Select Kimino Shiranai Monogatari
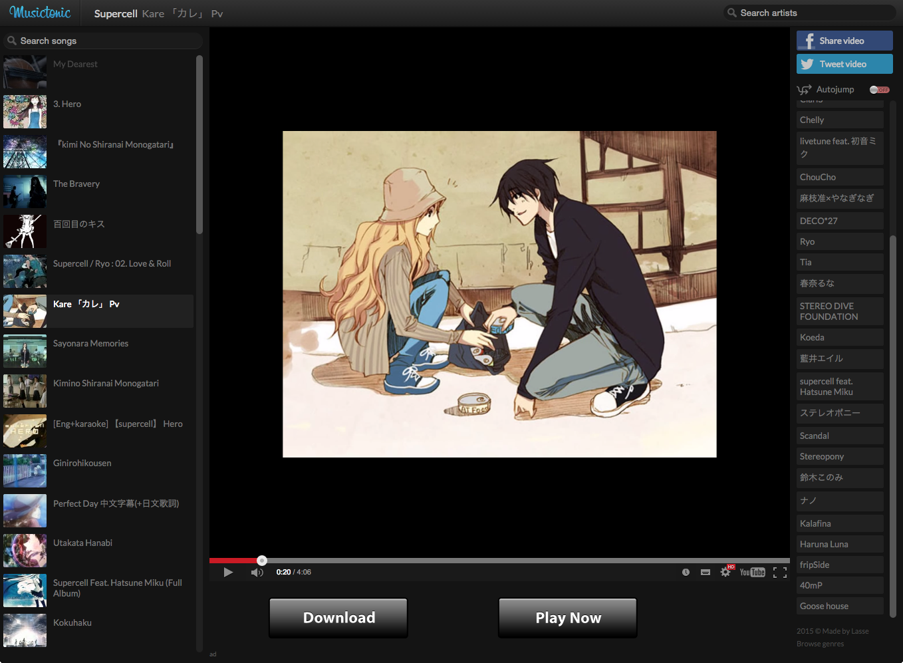903x663 pixels. point(98,391)
